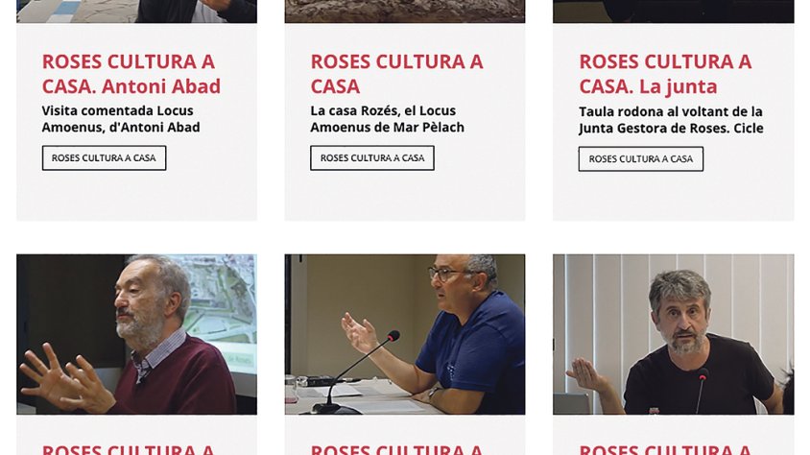Click the cropped image above the Antoni Abad card

click(x=137, y=12)
